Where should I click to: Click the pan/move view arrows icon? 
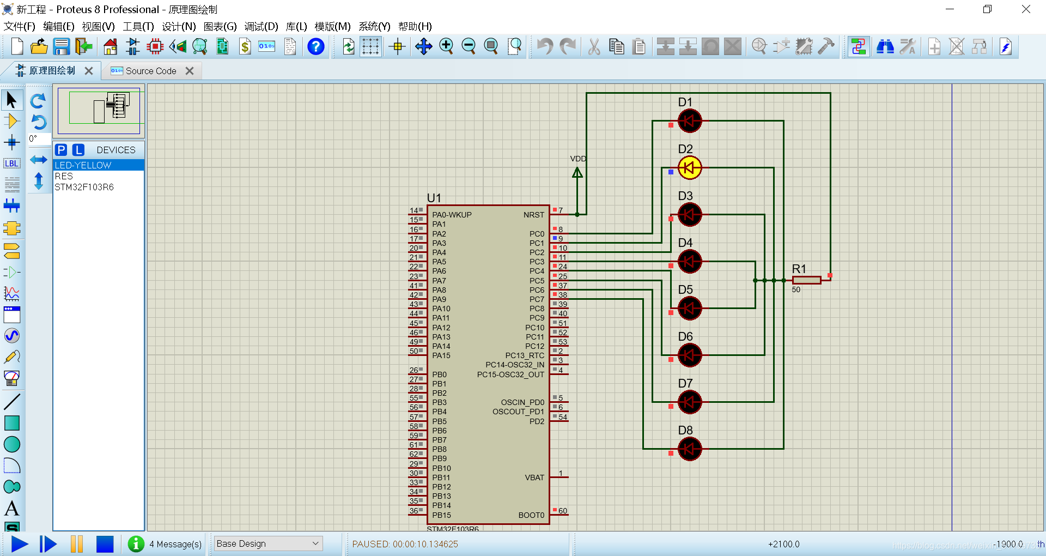(423, 47)
